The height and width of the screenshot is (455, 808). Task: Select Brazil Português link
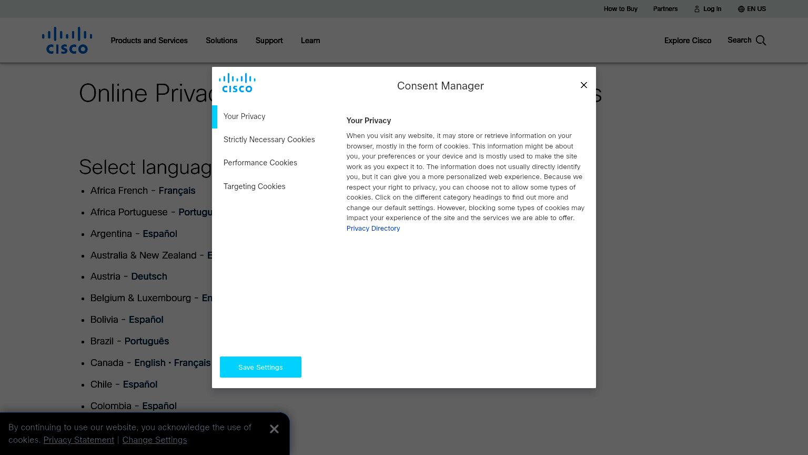click(147, 341)
